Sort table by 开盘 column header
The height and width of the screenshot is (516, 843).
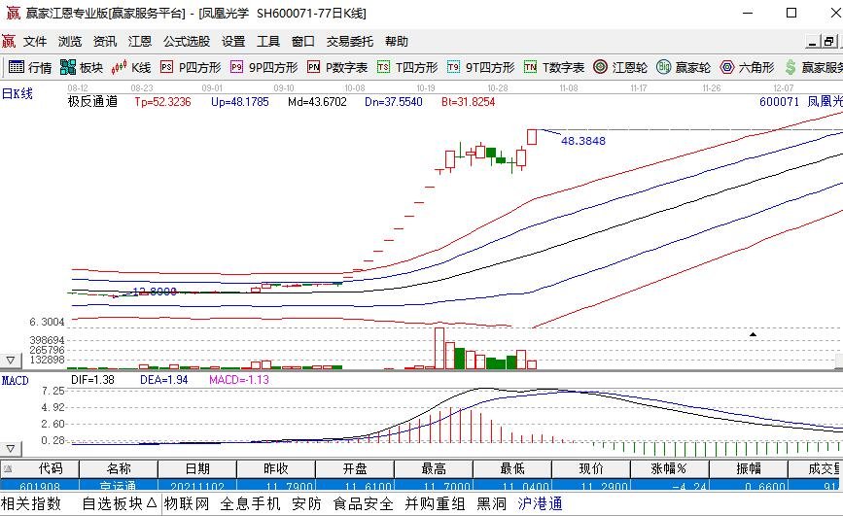(355, 468)
